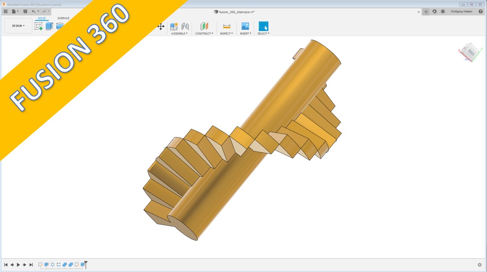Switch to the SURFACE tab
The image size is (487, 272).
63,18
